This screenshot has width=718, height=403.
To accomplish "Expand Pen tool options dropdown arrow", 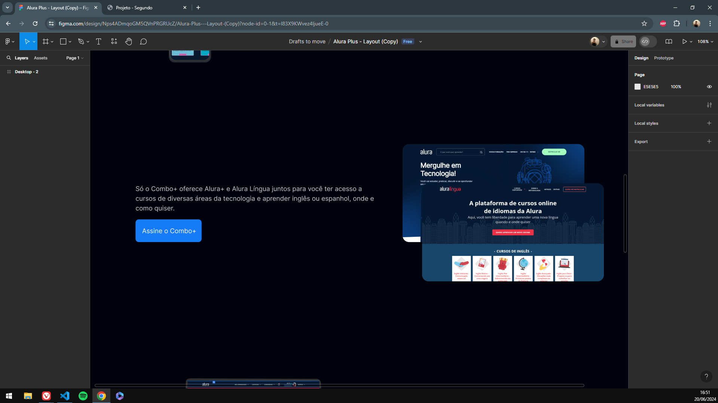I will pyautogui.click(x=88, y=42).
